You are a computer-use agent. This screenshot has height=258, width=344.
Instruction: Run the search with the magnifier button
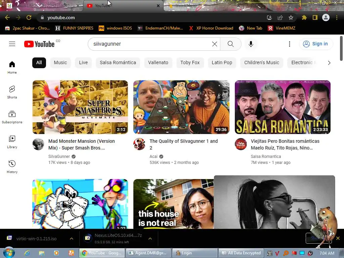click(230, 44)
